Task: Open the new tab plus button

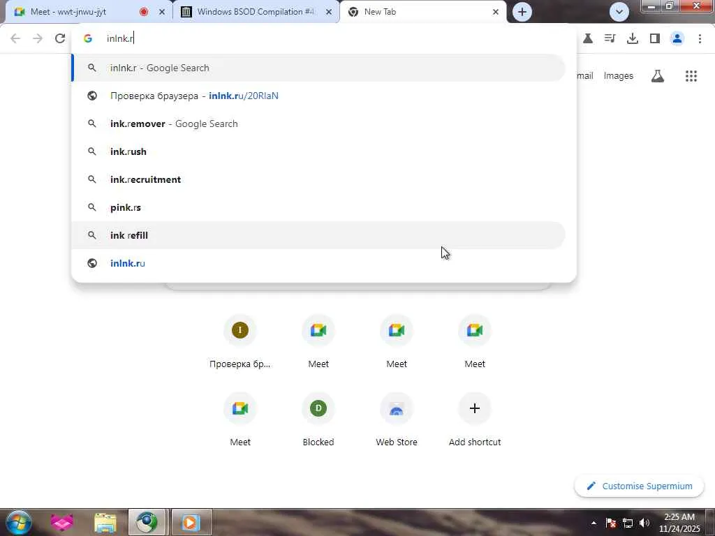Action: point(522,12)
